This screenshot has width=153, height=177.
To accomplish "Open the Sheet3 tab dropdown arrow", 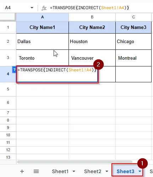I will (140, 171).
